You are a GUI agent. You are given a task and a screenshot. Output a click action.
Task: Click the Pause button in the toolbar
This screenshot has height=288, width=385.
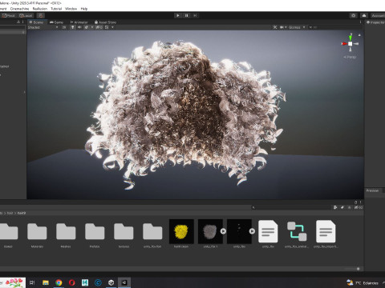coord(186,15)
